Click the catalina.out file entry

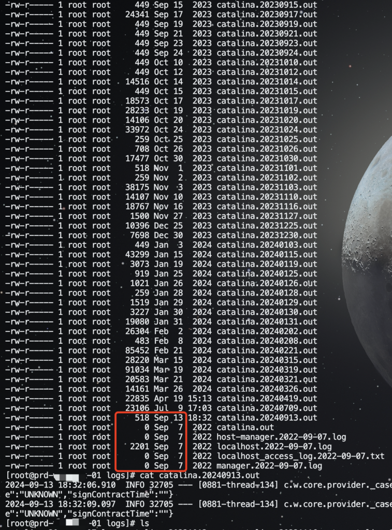[245, 427]
